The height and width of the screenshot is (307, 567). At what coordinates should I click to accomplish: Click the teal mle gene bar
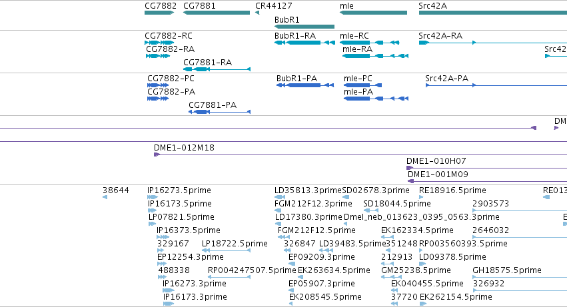374,13
